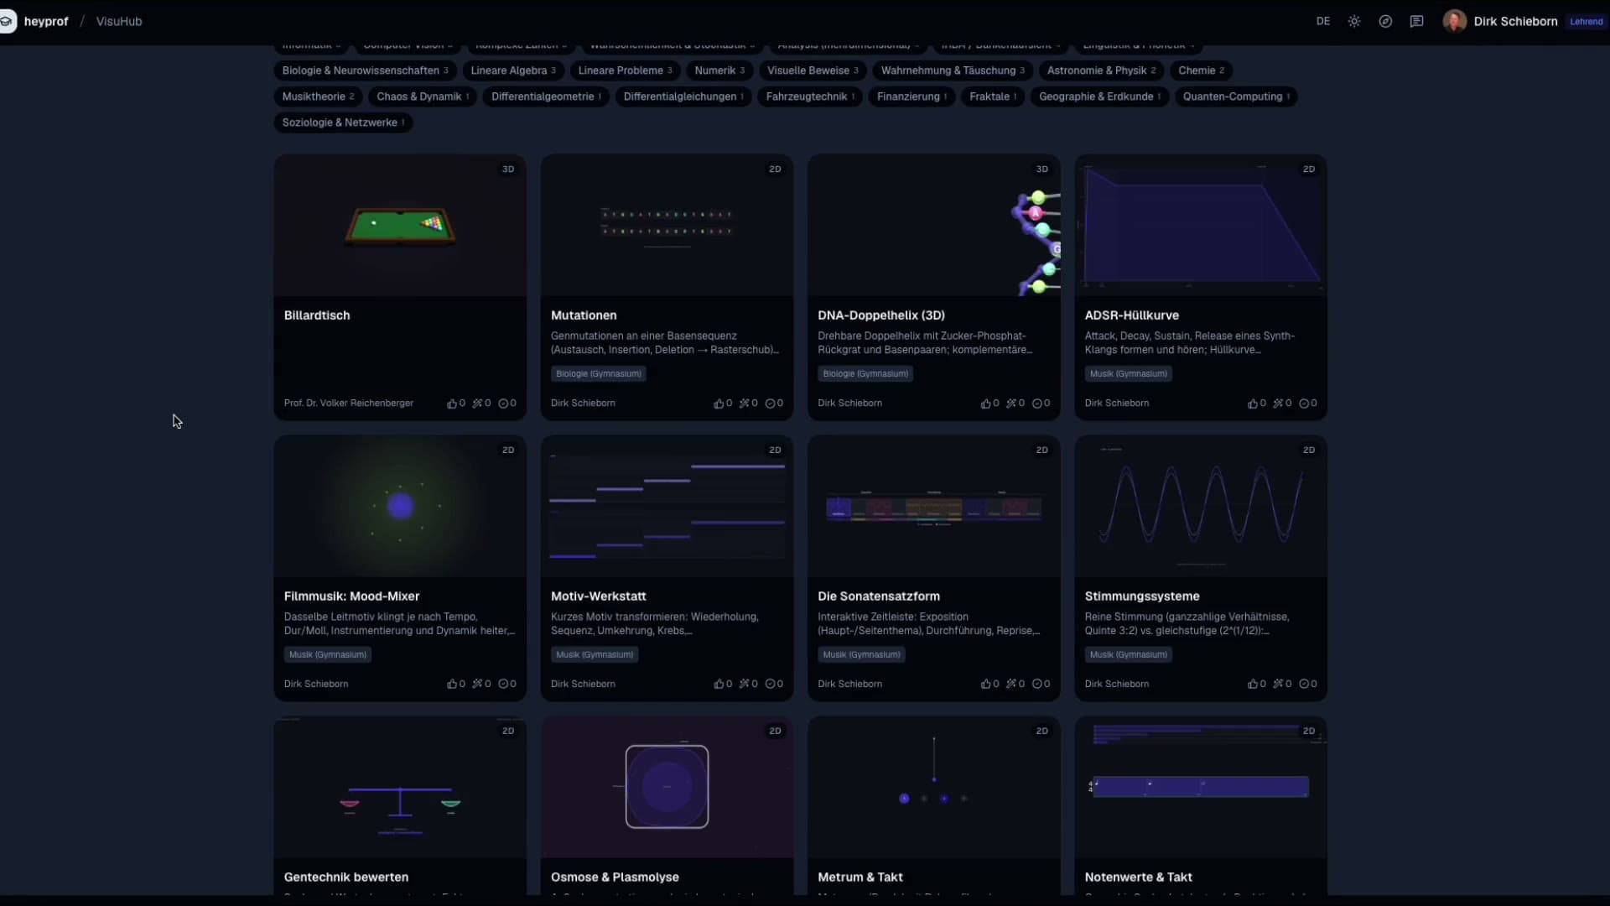Screen dimensions: 1610x906
Task: Select the Chaos & Dynamik chip
Action: (423, 96)
